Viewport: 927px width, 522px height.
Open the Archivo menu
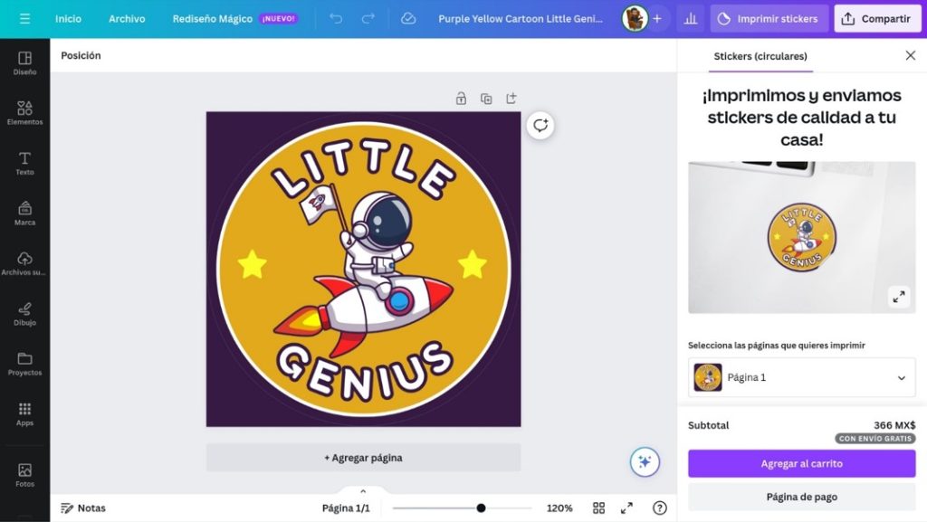click(127, 18)
